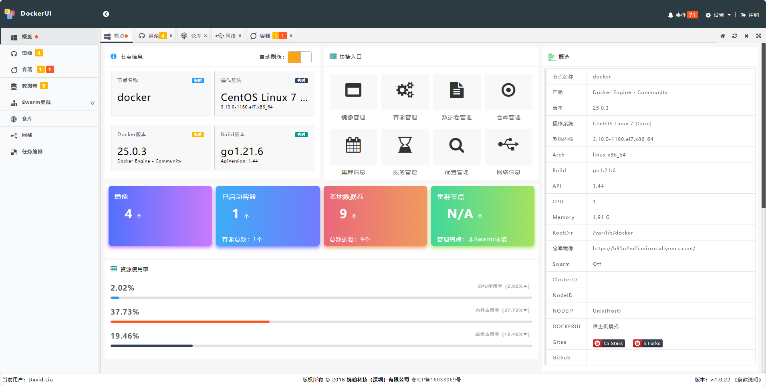The height and width of the screenshot is (385, 766).
Task: Open the events bell notification icon
Action: click(670, 15)
